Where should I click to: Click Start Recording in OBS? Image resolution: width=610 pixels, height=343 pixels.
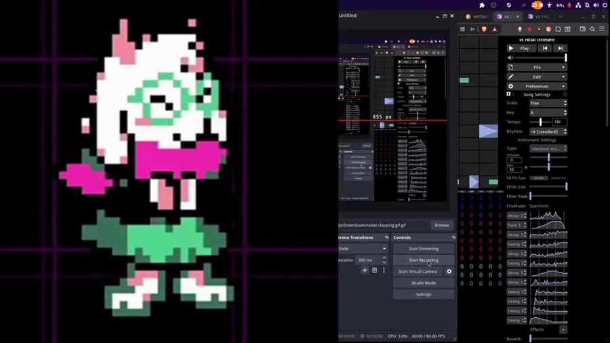[423, 260]
